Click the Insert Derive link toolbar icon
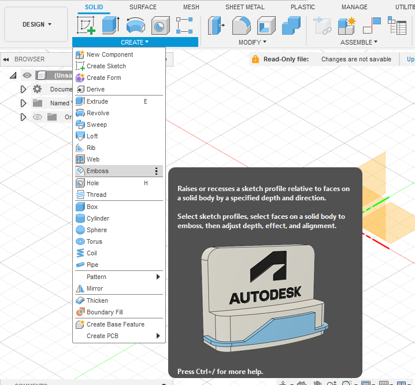Screen dimensions: 415x385 click(322, 25)
